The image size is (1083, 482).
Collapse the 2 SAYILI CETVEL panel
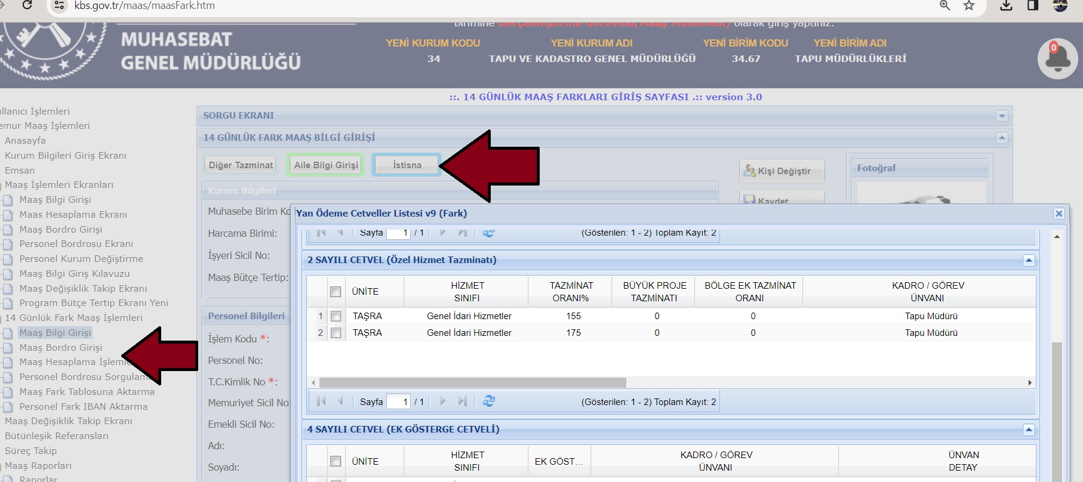point(1028,260)
